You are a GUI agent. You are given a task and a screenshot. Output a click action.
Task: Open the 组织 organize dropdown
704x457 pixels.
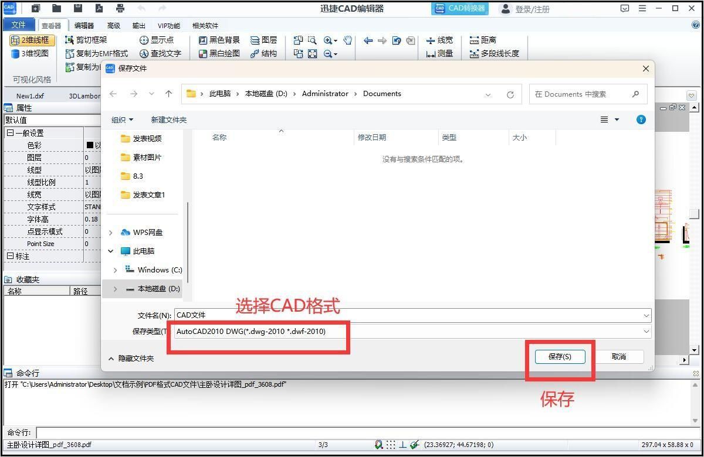123,120
